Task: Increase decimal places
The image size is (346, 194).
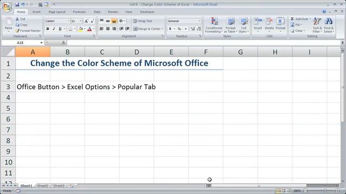Action: (192, 29)
